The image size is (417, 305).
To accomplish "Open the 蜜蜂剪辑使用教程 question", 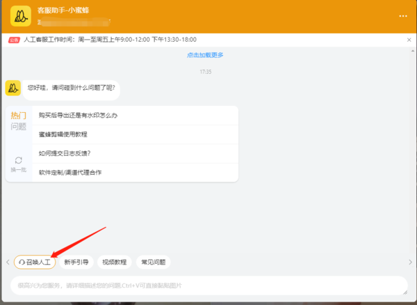I will point(63,134).
